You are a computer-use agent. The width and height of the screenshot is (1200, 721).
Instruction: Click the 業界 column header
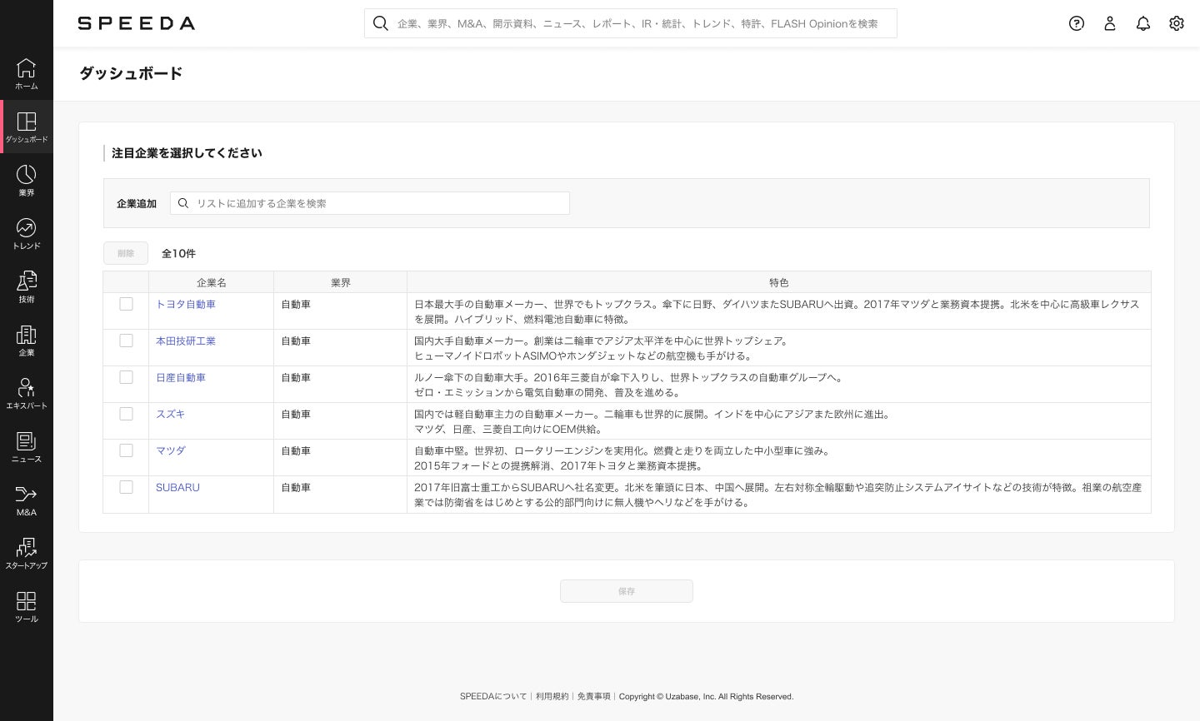[341, 282]
